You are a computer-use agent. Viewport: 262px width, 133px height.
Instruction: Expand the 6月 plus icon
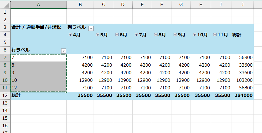click(117, 35)
